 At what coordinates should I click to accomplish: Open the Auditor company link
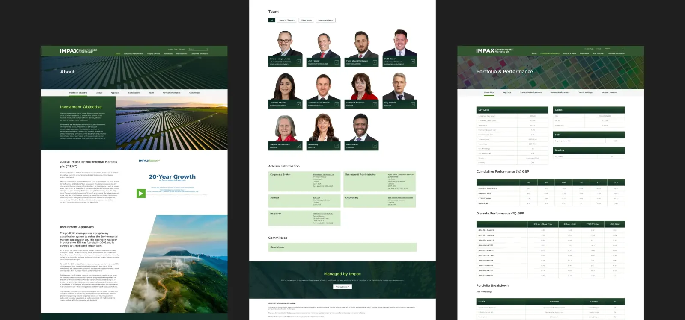click(x=316, y=198)
